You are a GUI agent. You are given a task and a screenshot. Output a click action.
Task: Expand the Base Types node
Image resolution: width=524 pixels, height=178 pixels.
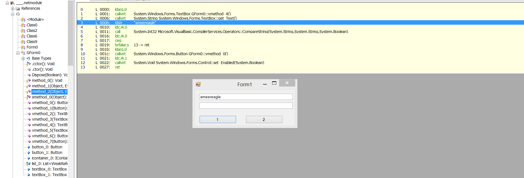[23, 59]
